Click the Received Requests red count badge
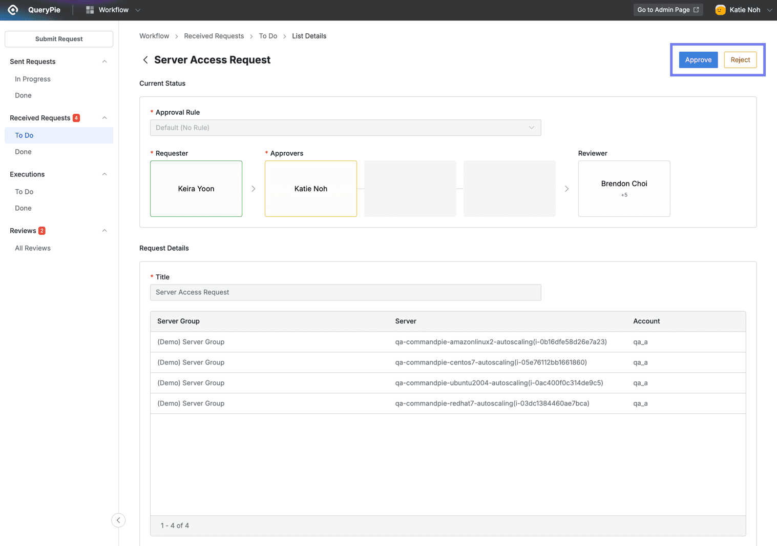Screen dimensions: 777x546 76,117
